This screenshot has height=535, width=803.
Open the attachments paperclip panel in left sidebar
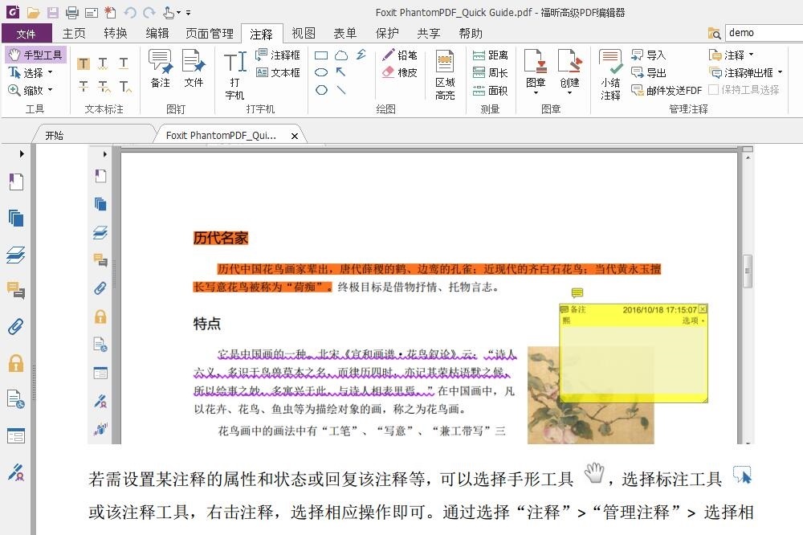[16, 326]
